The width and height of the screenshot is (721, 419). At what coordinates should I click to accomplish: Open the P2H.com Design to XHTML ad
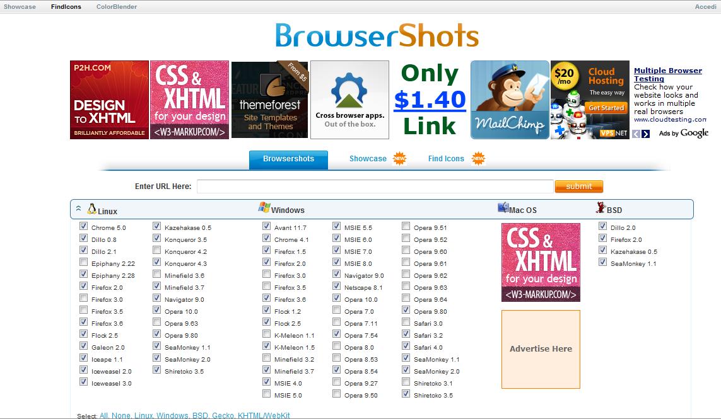(109, 100)
